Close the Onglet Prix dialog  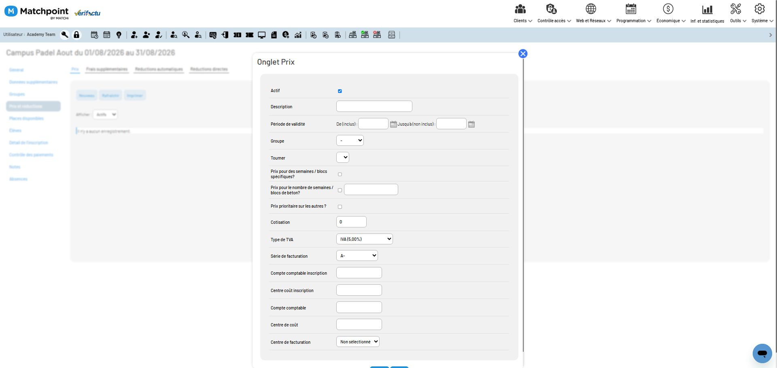pyautogui.click(x=523, y=54)
